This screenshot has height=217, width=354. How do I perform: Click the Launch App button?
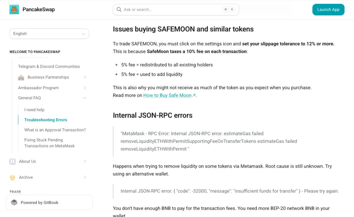[x=328, y=9]
